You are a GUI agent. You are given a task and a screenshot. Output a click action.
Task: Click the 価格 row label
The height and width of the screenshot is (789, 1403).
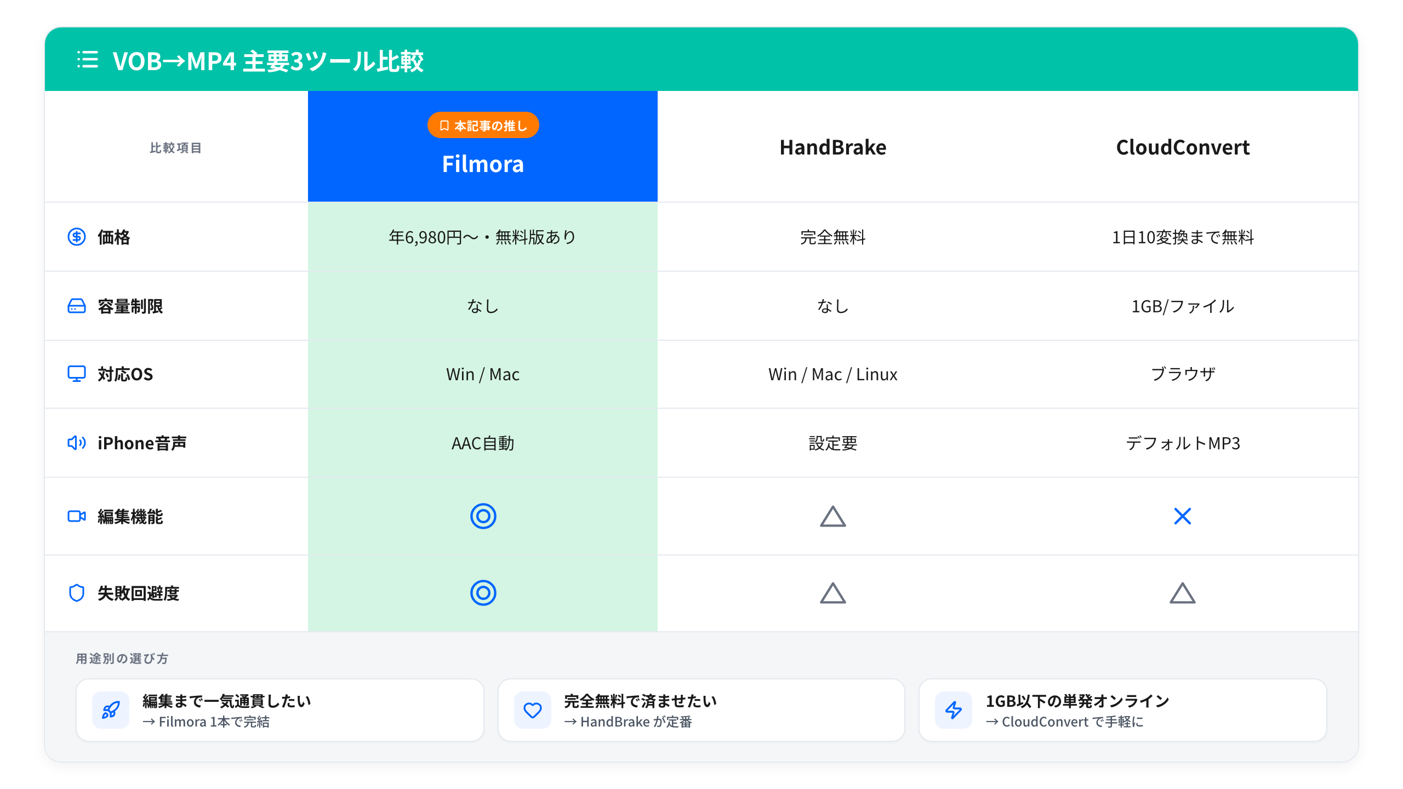tap(114, 237)
